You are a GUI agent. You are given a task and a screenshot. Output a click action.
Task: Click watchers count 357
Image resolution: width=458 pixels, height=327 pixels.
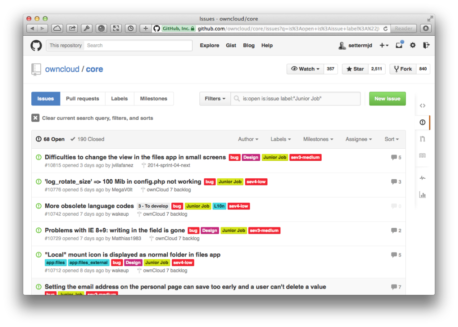click(x=331, y=69)
